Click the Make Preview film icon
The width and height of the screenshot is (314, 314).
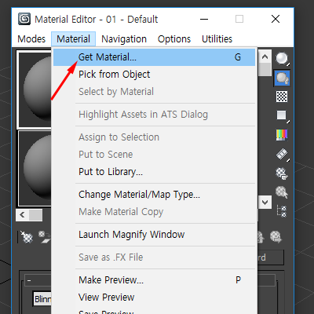(x=282, y=155)
